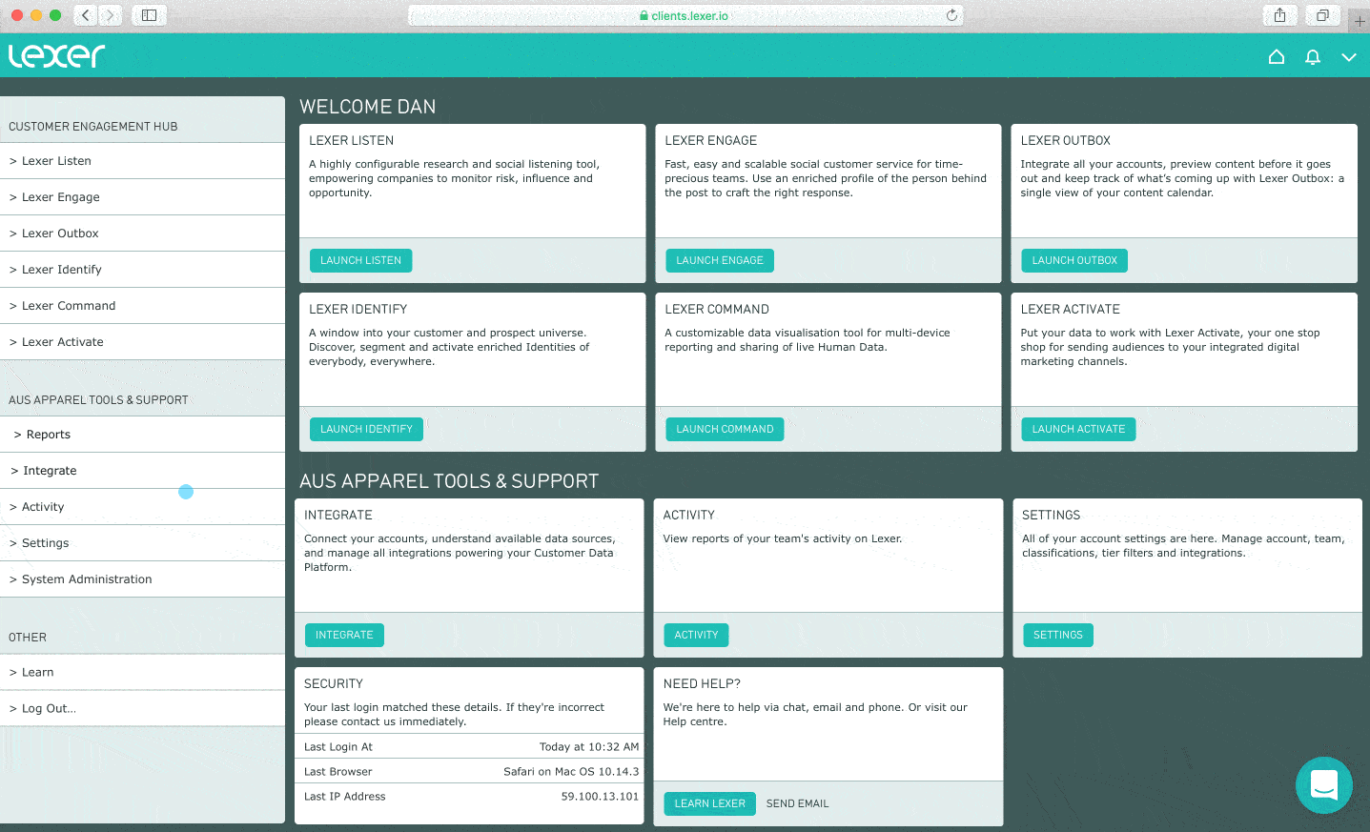Image resolution: width=1370 pixels, height=832 pixels.
Task: Open Integrate in sidebar
Action: point(142,471)
